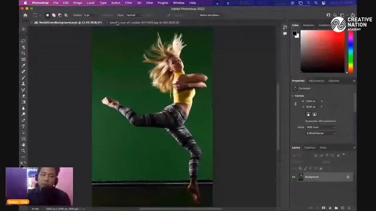Viewport: 376px width, 211px height.
Task: Click the Feather input field
Action: 90,15
